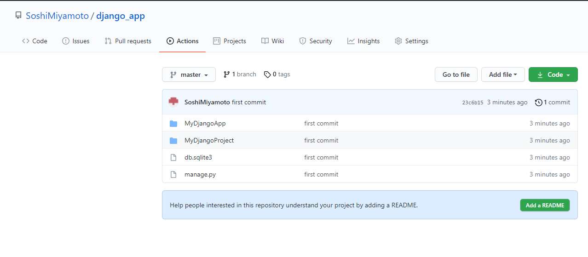Open the Issues tab
Screen dimensions: 588x257
point(75,41)
